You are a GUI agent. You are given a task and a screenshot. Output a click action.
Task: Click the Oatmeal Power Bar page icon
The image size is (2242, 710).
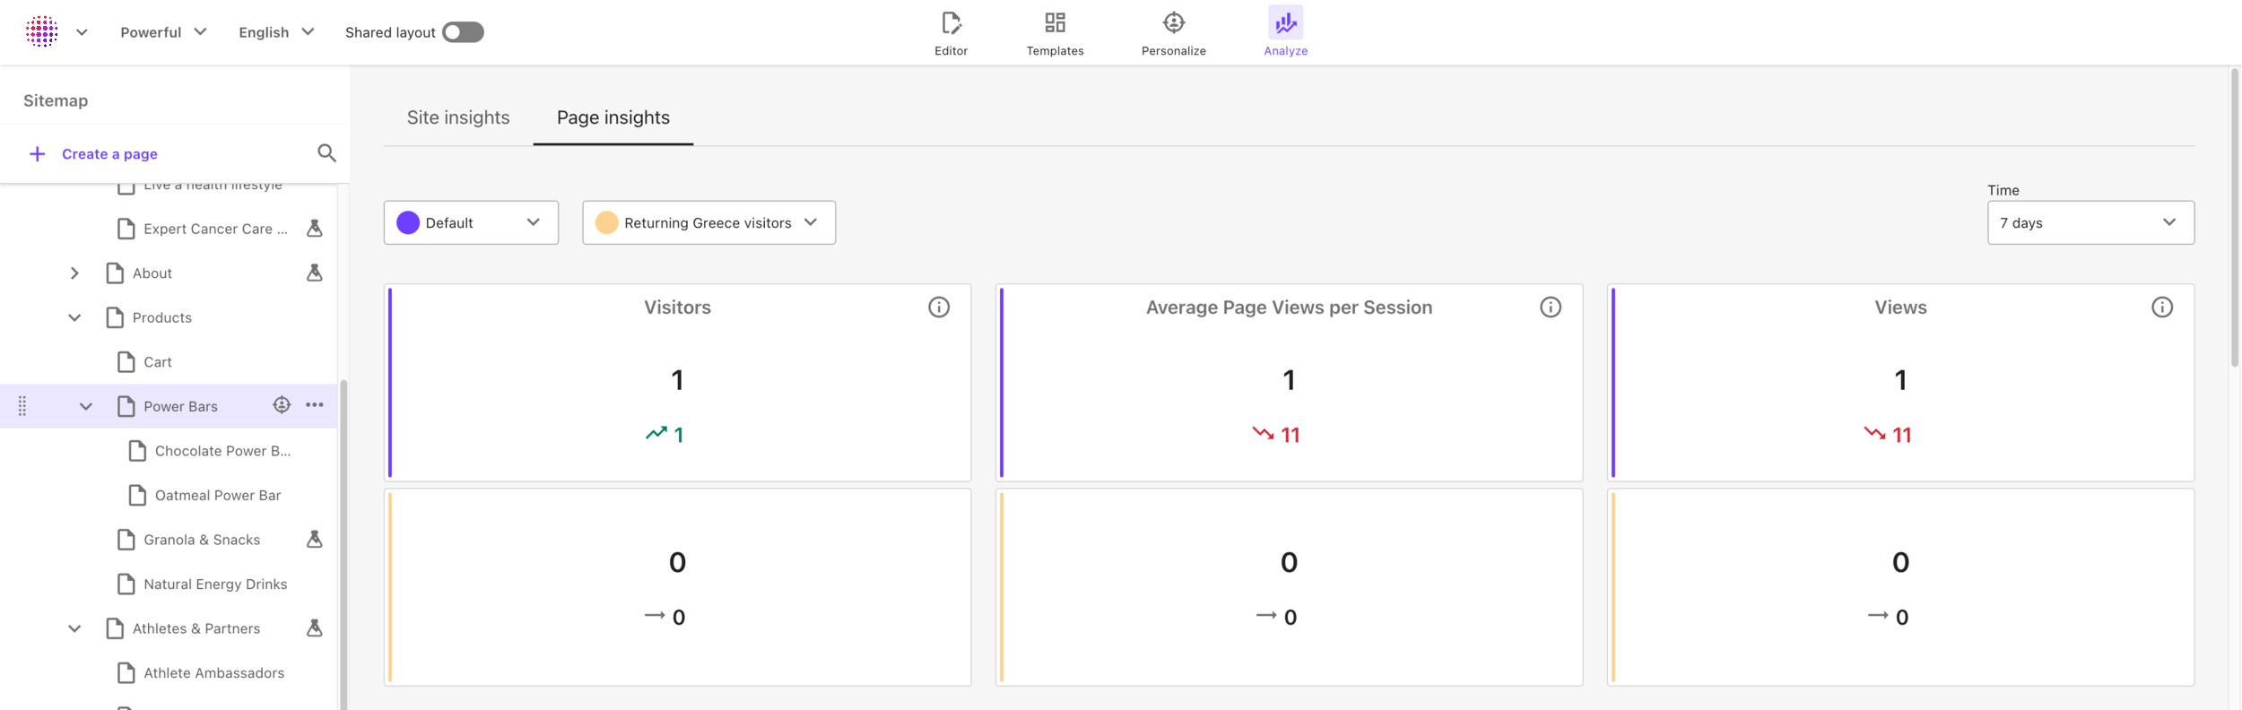pyautogui.click(x=137, y=496)
